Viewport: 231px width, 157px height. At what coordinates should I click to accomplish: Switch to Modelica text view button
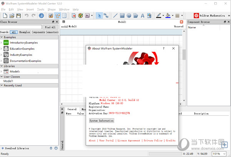64,15
